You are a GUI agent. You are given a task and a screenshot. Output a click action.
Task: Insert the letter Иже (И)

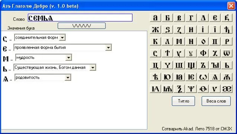[191, 30]
